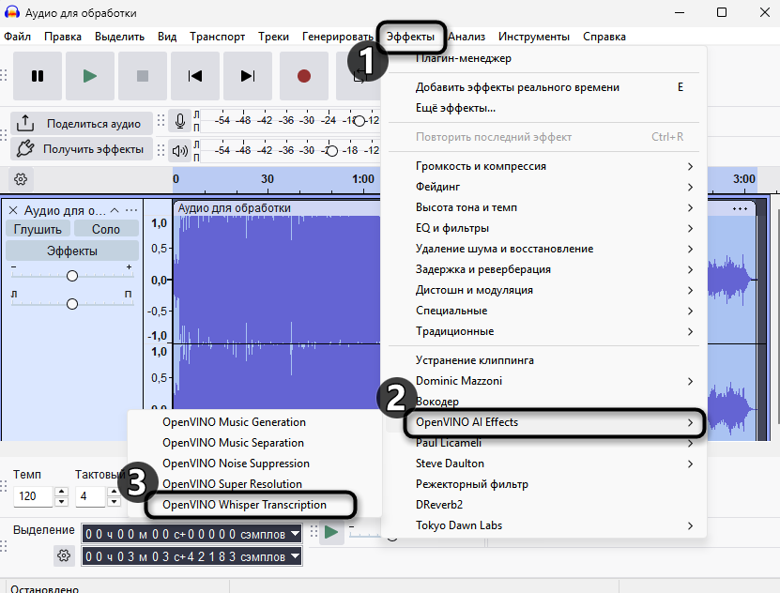Close the track with X icon
This screenshot has width=780, height=593.
[13, 210]
